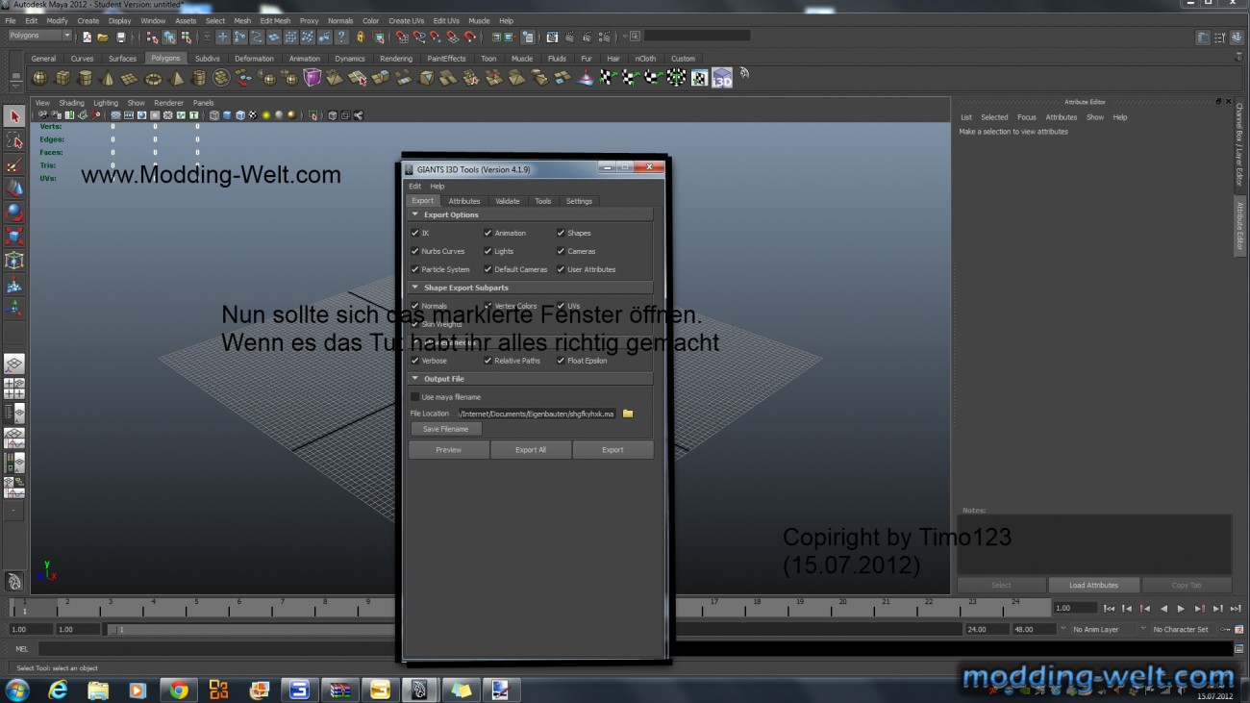Click the Export button
The height and width of the screenshot is (703, 1250).
[612, 450]
